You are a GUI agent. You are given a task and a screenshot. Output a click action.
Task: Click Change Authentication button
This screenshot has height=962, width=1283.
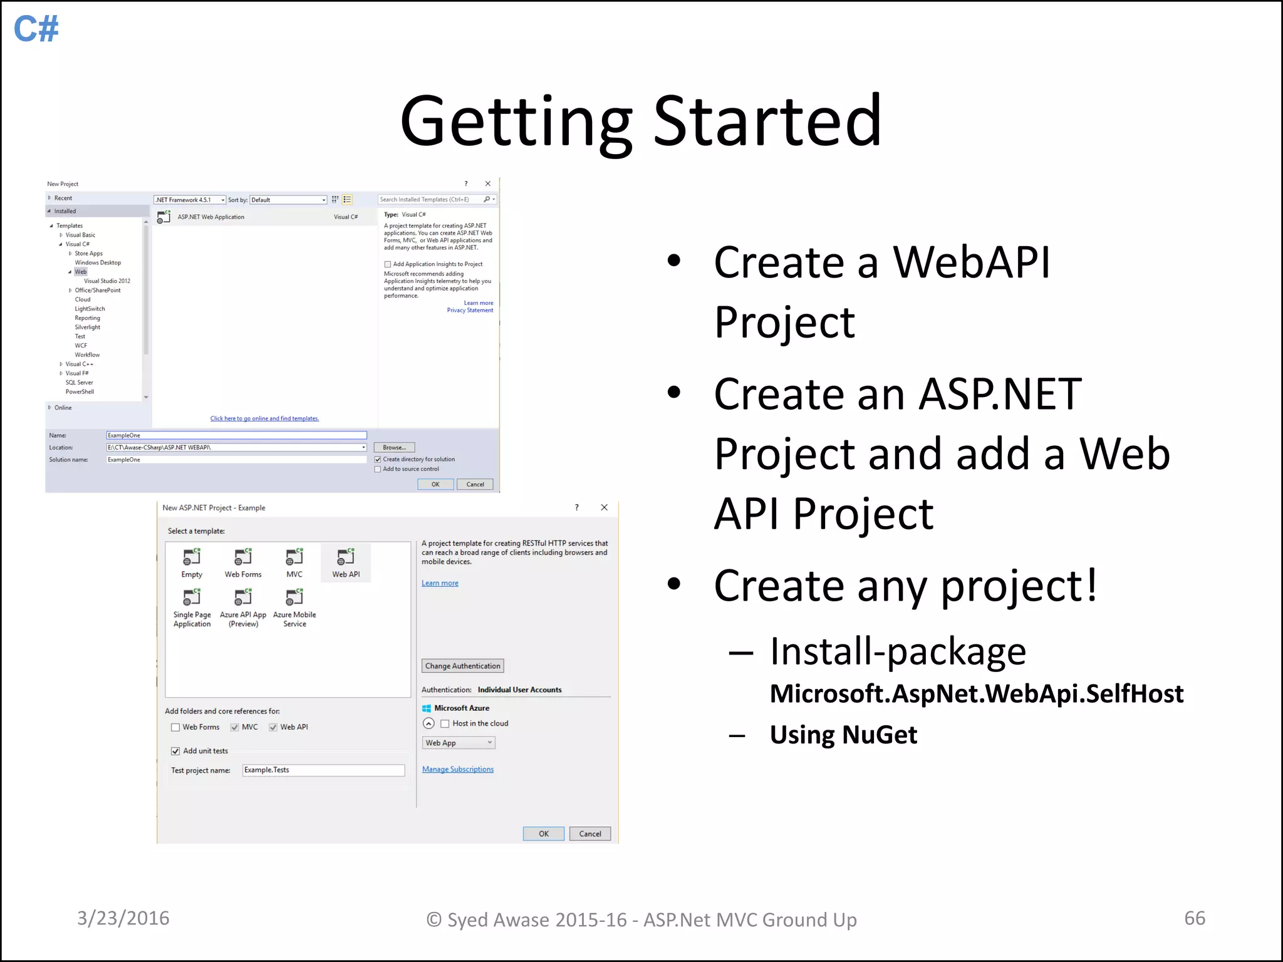(463, 666)
